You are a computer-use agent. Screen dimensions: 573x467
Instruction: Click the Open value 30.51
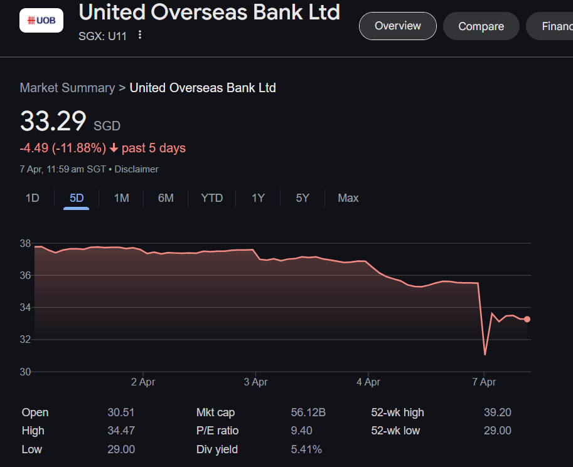pos(121,412)
